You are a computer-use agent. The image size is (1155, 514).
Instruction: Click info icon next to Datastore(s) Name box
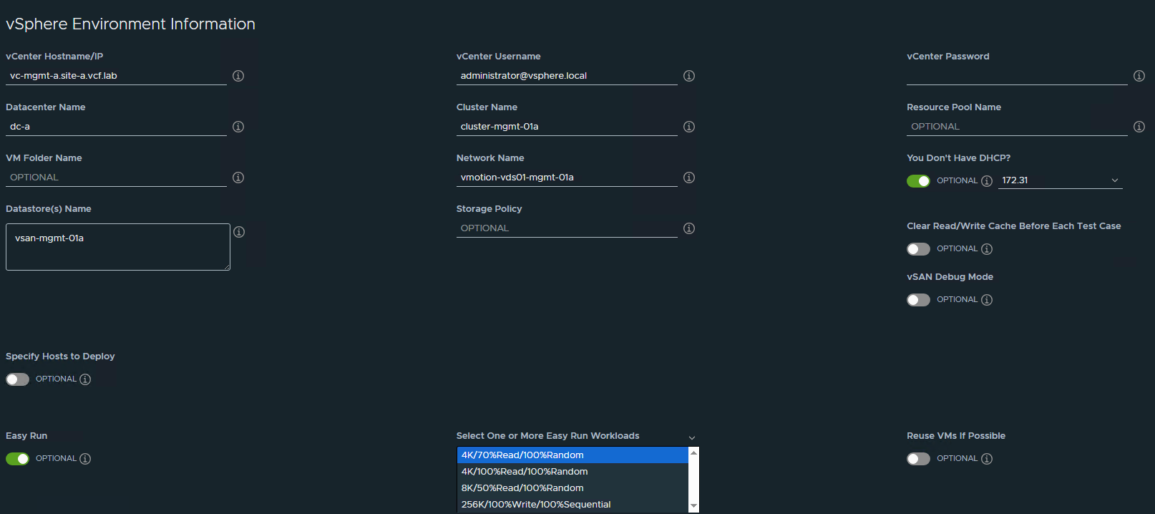(x=239, y=232)
